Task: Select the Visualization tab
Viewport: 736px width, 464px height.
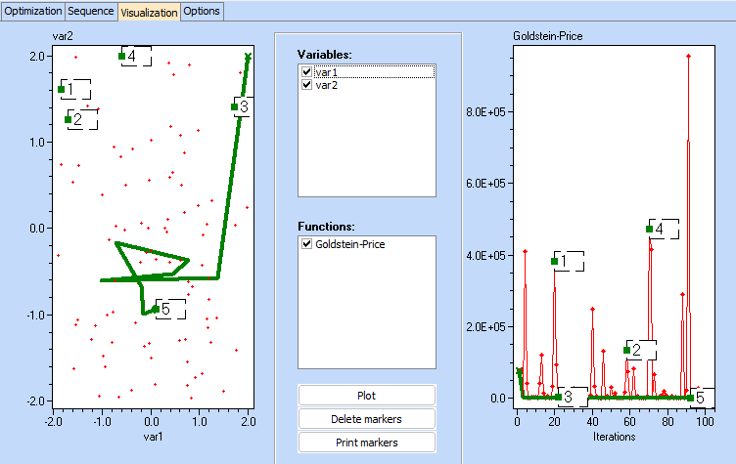Action: [x=149, y=12]
